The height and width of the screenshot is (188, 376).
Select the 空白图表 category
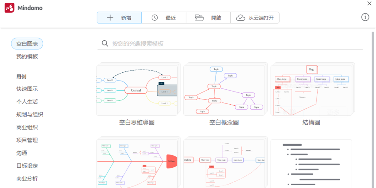[27, 44]
